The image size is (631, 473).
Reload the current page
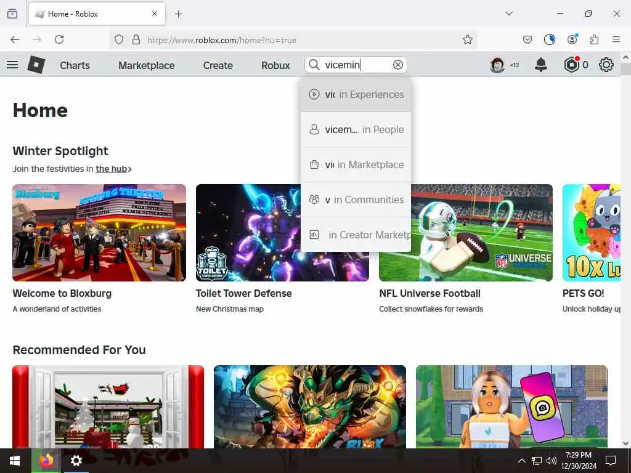click(x=59, y=39)
